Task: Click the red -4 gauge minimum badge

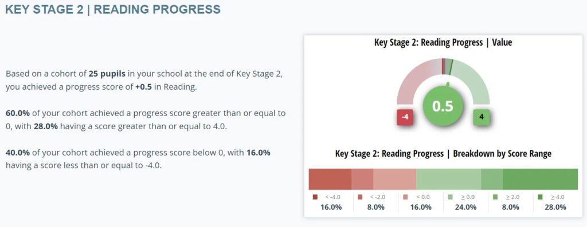Action: [405, 117]
